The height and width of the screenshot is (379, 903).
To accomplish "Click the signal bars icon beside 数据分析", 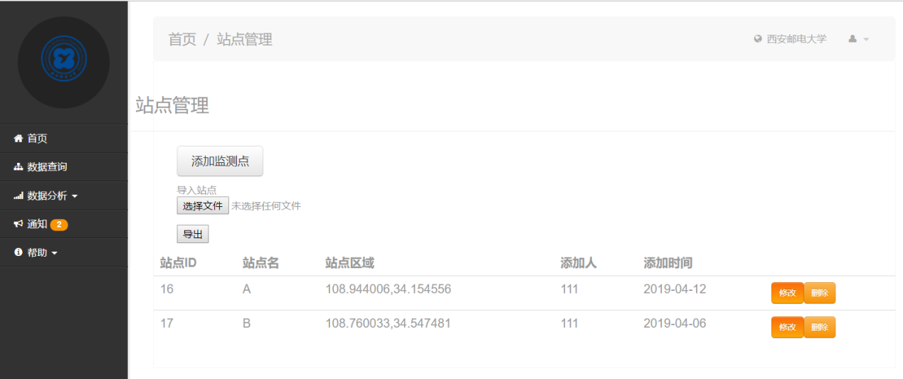I will tap(19, 196).
